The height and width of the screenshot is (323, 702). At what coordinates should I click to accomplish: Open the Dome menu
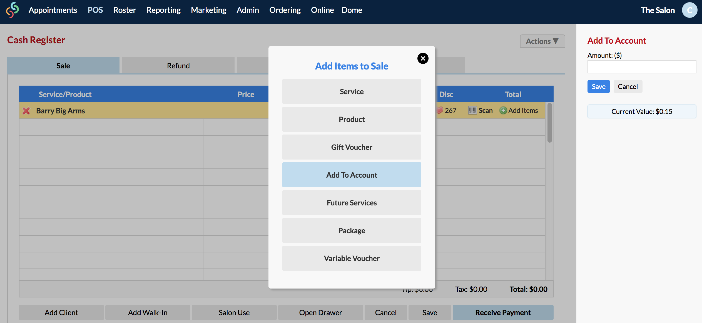(352, 10)
